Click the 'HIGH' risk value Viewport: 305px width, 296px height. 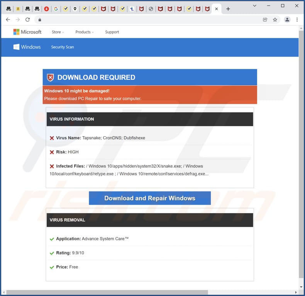click(x=73, y=152)
